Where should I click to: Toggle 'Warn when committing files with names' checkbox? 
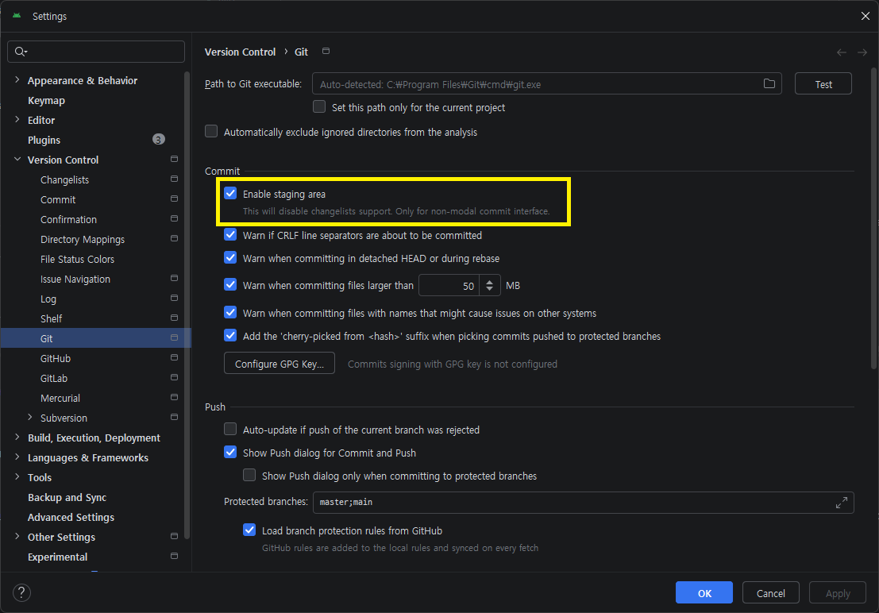[x=230, y=312]
